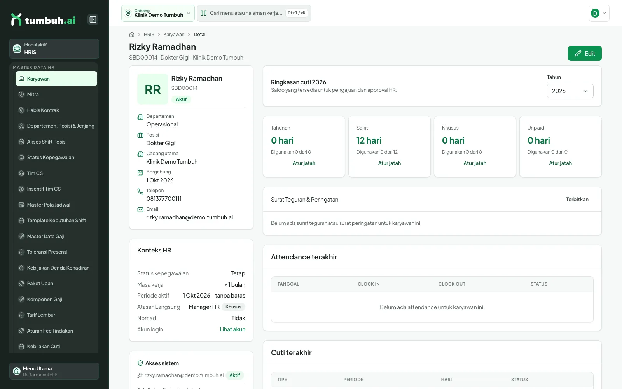The width and height of the screenshot is (622, 389).
Task: Click the search menu input field
Action: click(x=254, y=13)
